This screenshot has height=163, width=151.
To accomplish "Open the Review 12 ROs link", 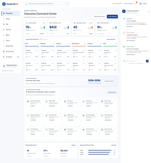I will (130, 27).
